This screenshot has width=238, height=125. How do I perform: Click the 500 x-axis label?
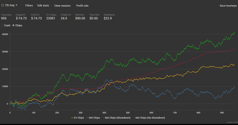(128, 113)
